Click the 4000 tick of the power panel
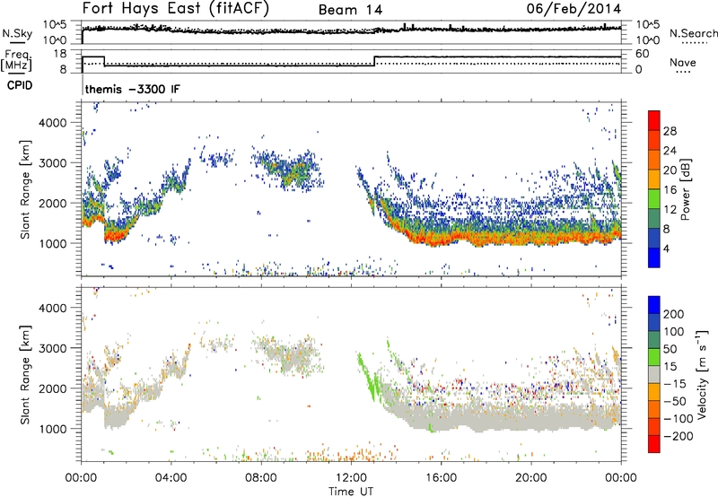 [52, 123]
